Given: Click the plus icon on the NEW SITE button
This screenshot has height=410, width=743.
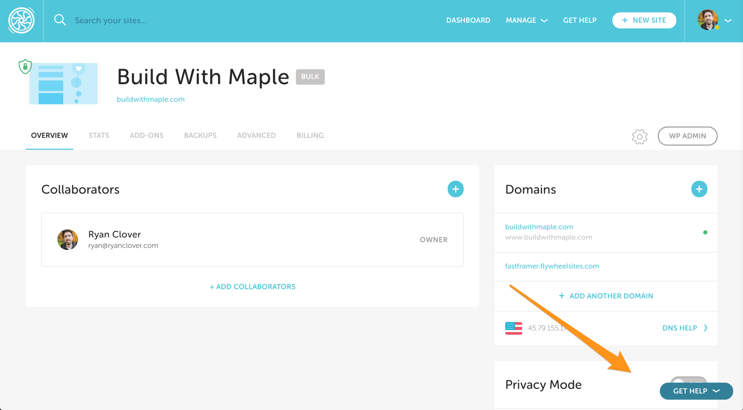Looking at the screenshot, I should 624,20.
